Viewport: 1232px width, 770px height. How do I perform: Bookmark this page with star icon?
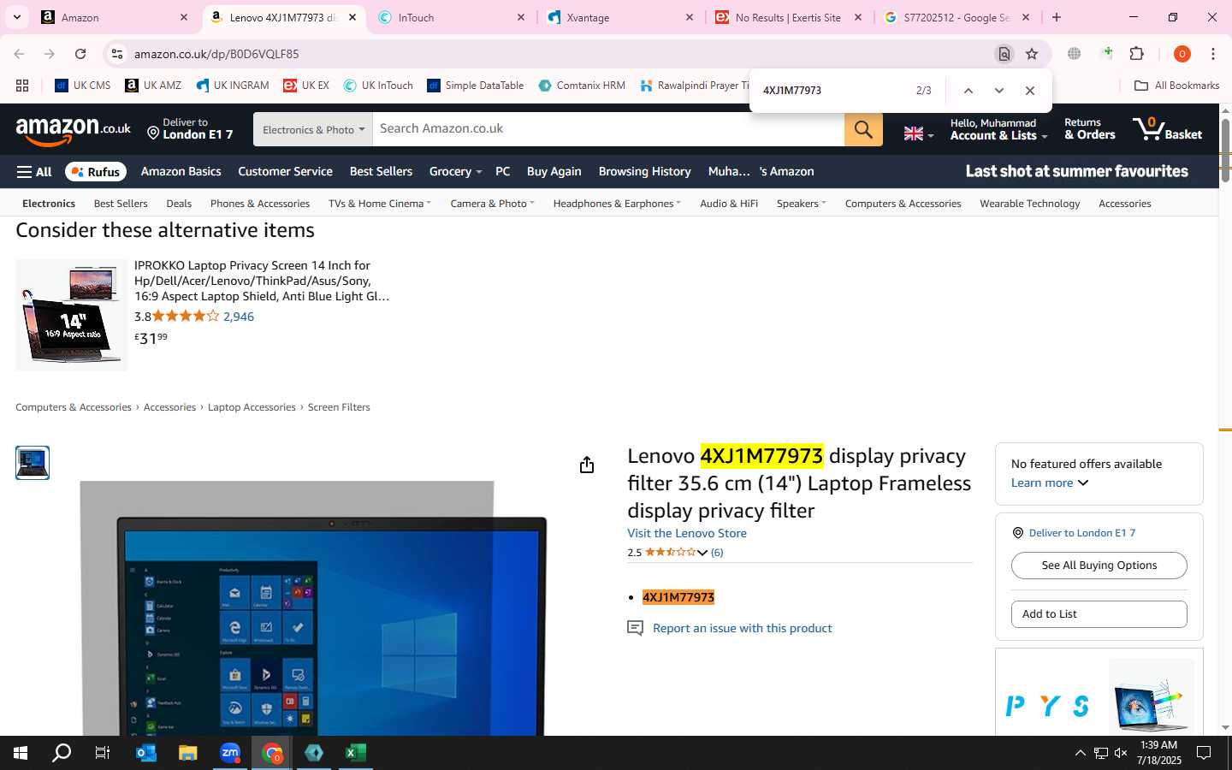coord(1032,54)
